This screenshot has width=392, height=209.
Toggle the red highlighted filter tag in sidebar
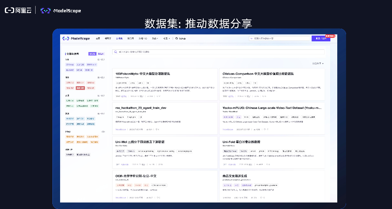(80, 88)
